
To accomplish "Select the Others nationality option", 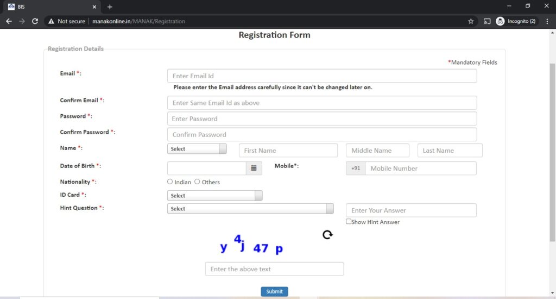I will (197, 182).
